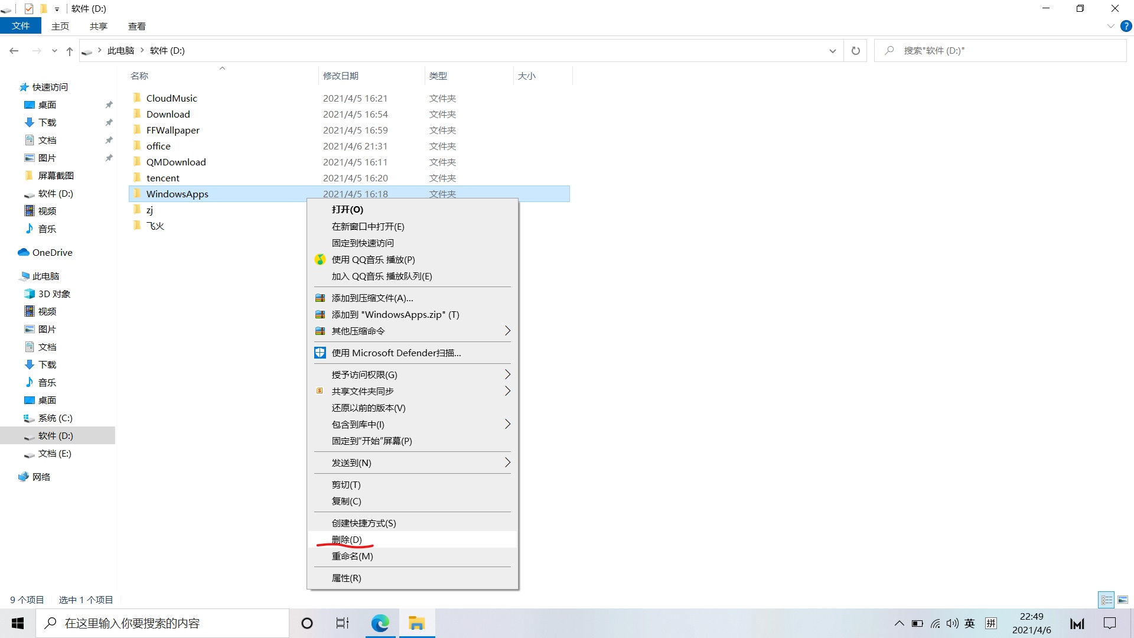Viewport: 1134px width, 638px height.
Task: Open Task View from the taskbar
Action: (343, 623)
